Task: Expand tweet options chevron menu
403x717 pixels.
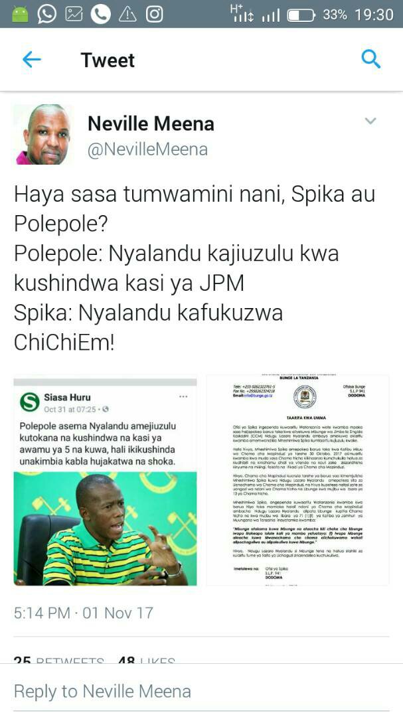Action: (370, 121)
